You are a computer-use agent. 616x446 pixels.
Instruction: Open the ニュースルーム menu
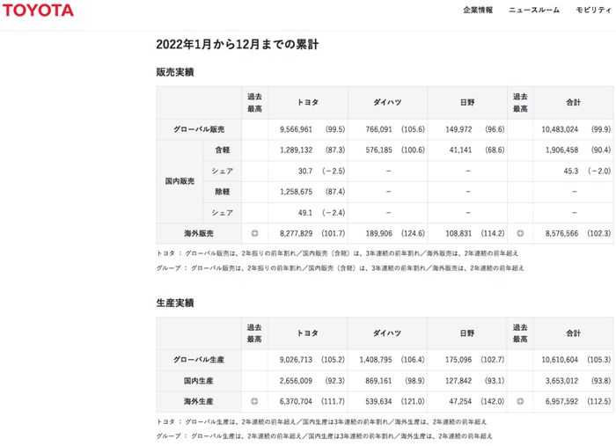(x=534, y=11)
